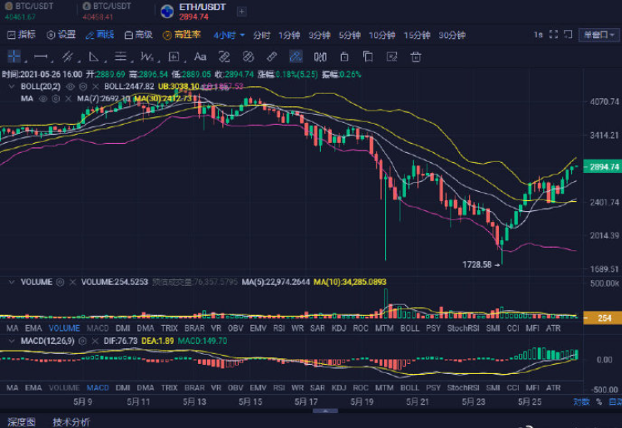The image size is (622, 428).
Task: Click the copy drawings icon
Action: click(x=368, y=57)
